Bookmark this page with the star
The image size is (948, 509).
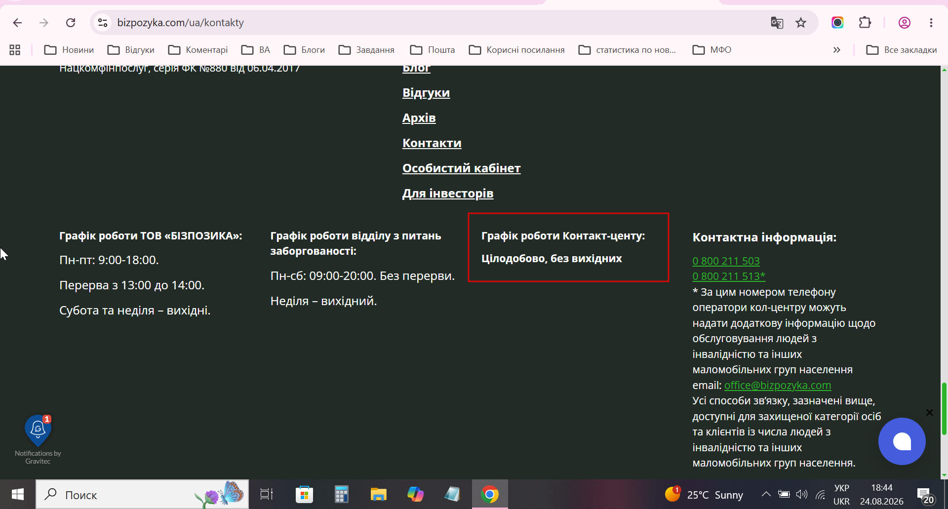coord(801,23)
